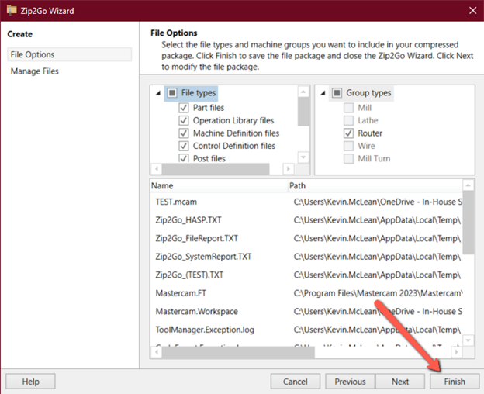Sort file list by Name column
484x394 pixels.
pyautogui.click(x=219, y=185)
